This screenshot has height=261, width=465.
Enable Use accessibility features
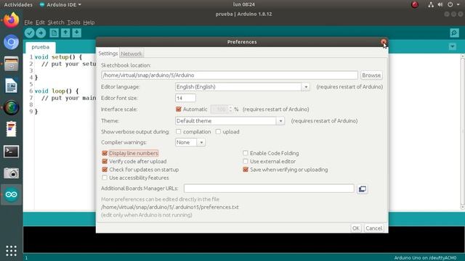click(105, 178)
